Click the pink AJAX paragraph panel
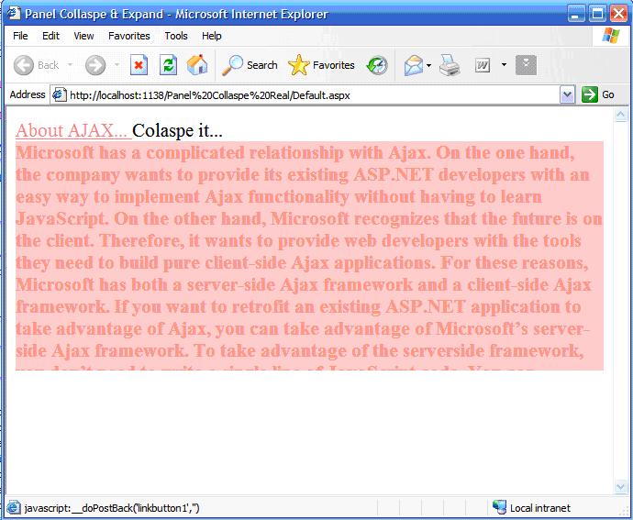Image resolution: width=633 pixels, height=520 pixels. pyautogui.click(x=309, y=256)
